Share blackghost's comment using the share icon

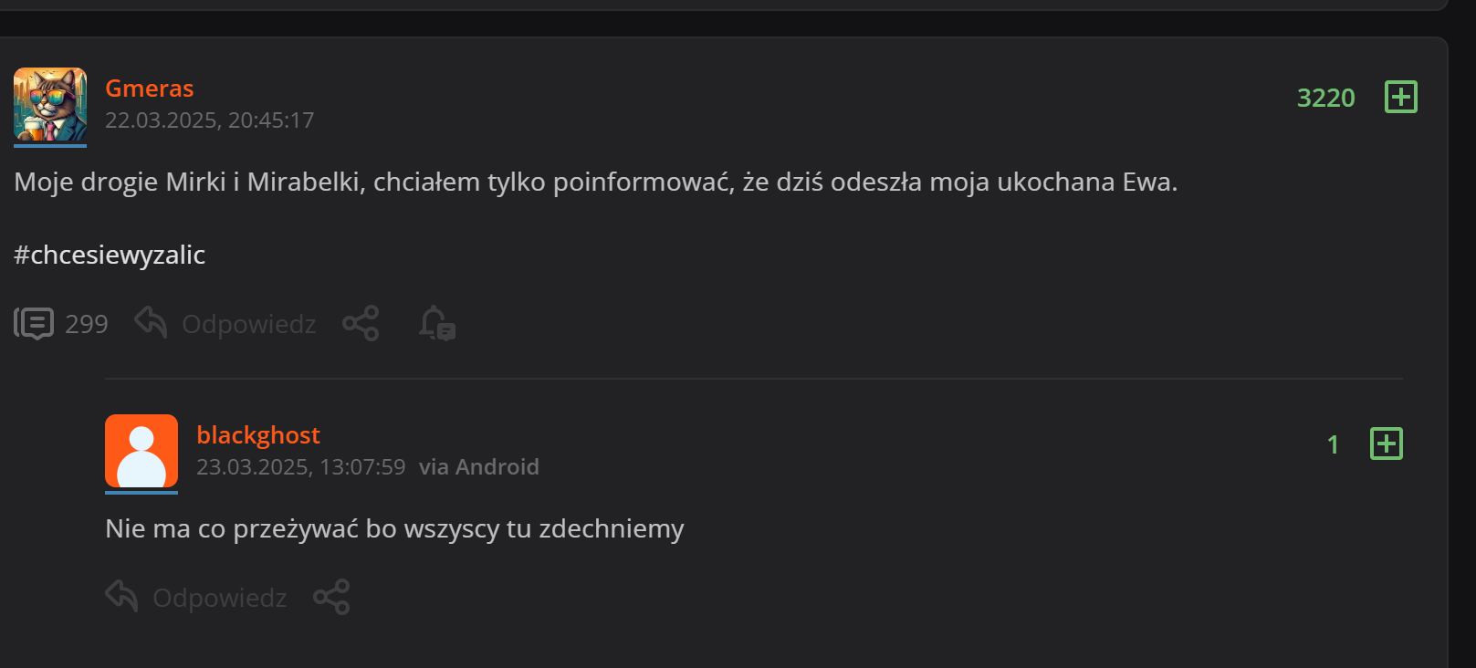pyautogui.click(x=331, y=597)
